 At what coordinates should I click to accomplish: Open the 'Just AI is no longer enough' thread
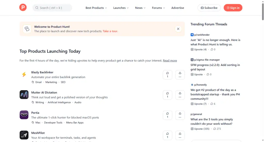[x=215, y=42]
